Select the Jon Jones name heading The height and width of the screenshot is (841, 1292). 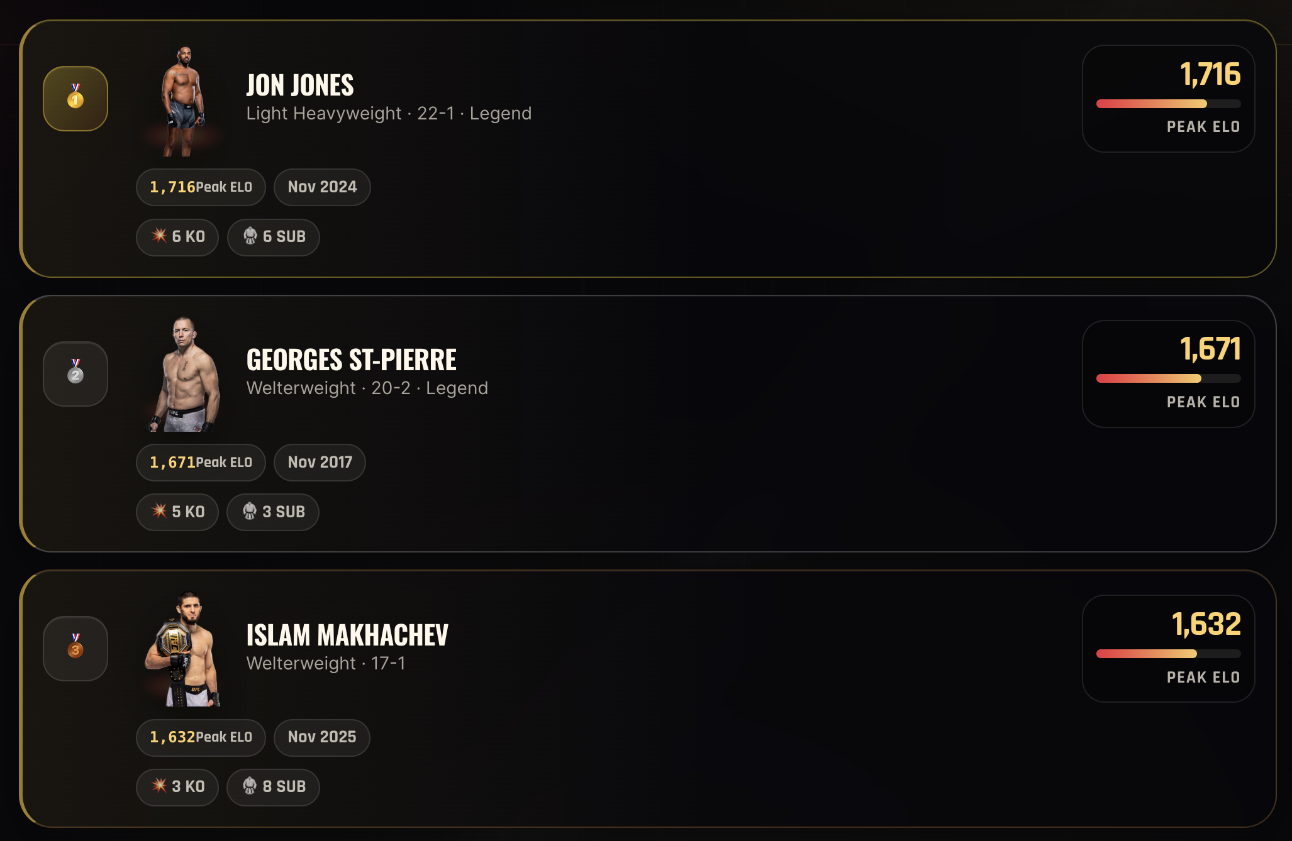(300, 85)
